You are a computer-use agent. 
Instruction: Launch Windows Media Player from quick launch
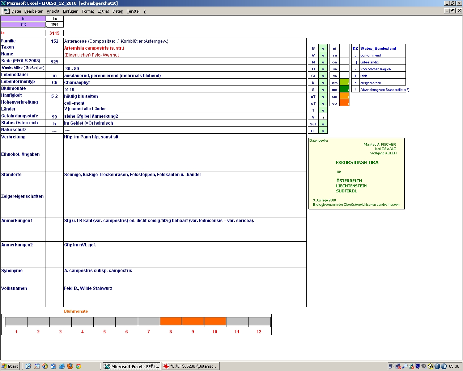click(45, 366)
